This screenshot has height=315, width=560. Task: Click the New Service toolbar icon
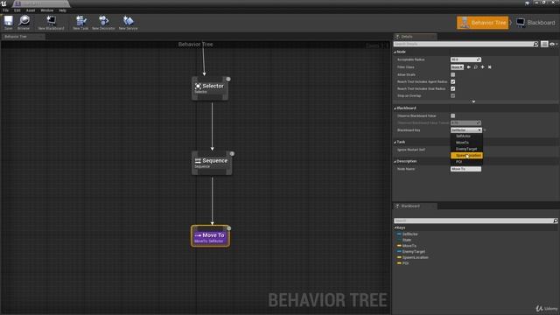128,21
